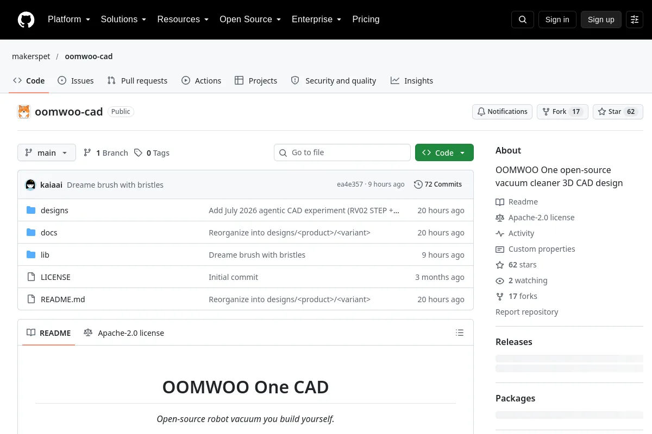Click the star icon beside 62 stars
Image resolution: width=652 pixels, height=434 pixels.
[x=500, y=265]
